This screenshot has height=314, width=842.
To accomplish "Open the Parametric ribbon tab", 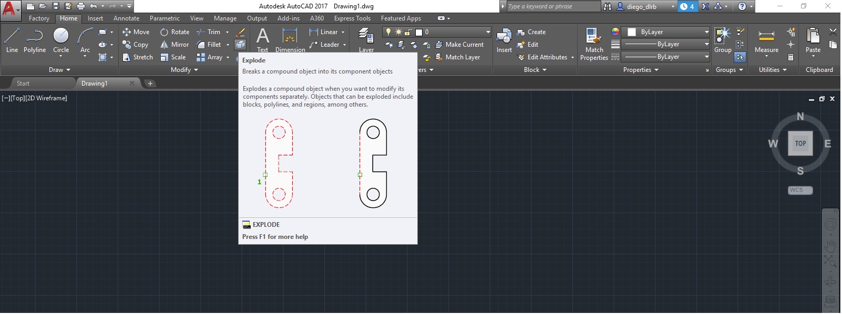I will point(165,18).
